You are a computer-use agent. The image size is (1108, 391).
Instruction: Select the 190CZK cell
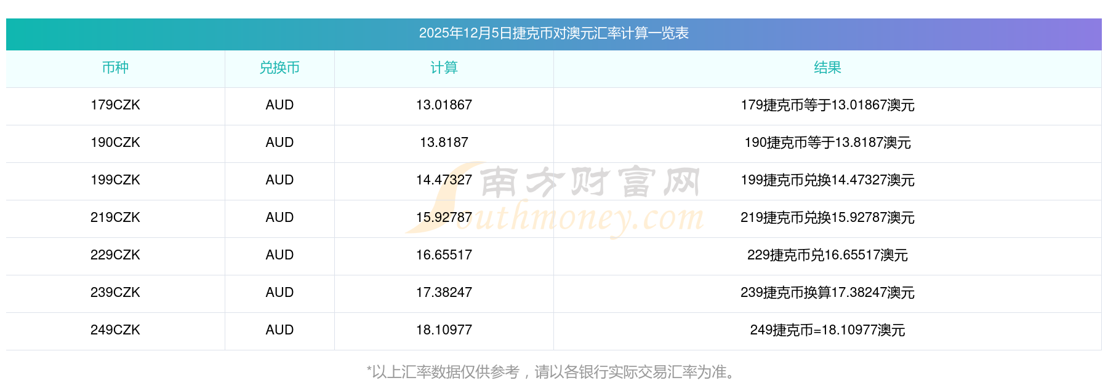(x=115, y=143)
